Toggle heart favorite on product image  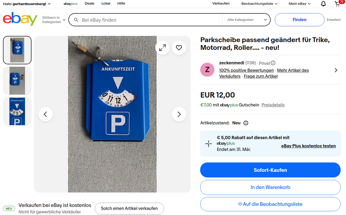179,48
